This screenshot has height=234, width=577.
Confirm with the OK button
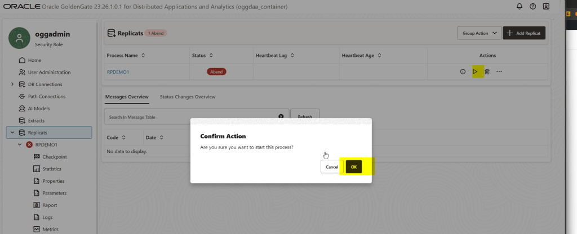point(354,166)
